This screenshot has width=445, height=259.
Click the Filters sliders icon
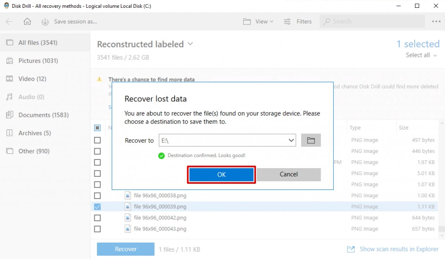[x=287, y=22]
